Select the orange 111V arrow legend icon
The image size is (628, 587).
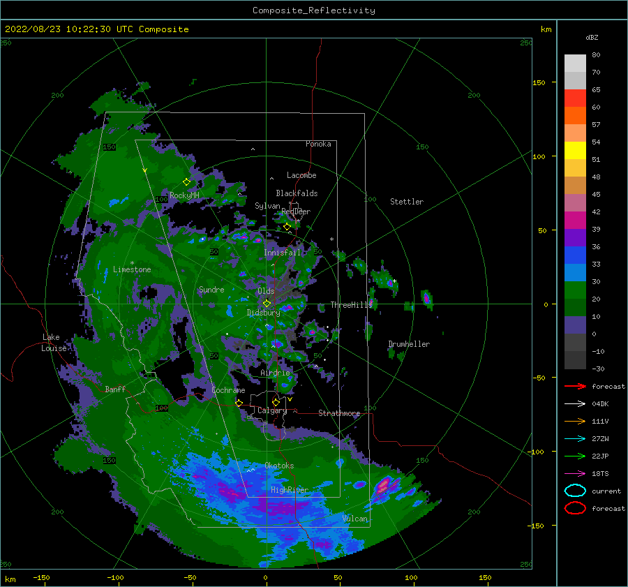[x=575, y=421]
